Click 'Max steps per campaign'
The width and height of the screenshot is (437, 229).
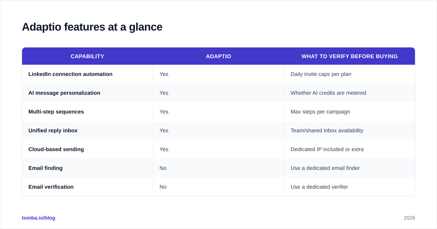(x=320, y=112)
